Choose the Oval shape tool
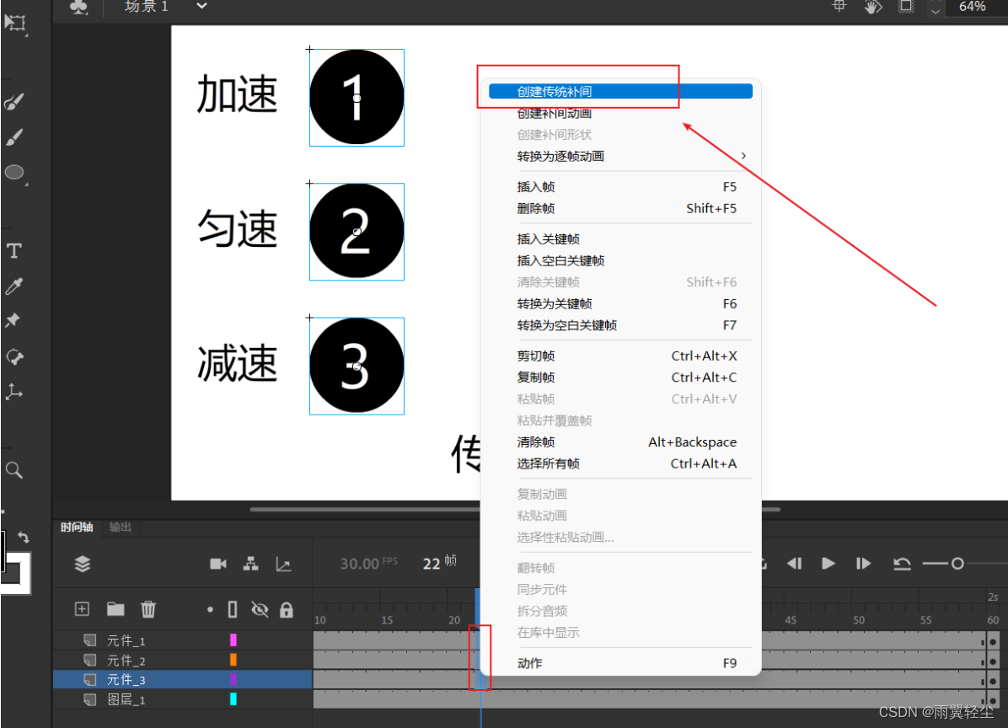Viewport: 1008px width, 728px height. pos(13,172)
